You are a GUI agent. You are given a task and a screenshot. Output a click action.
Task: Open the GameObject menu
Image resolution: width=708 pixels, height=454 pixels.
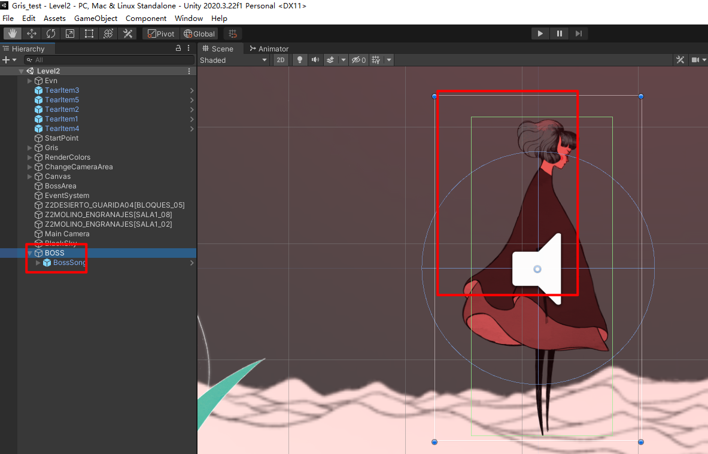pos(96,19)
